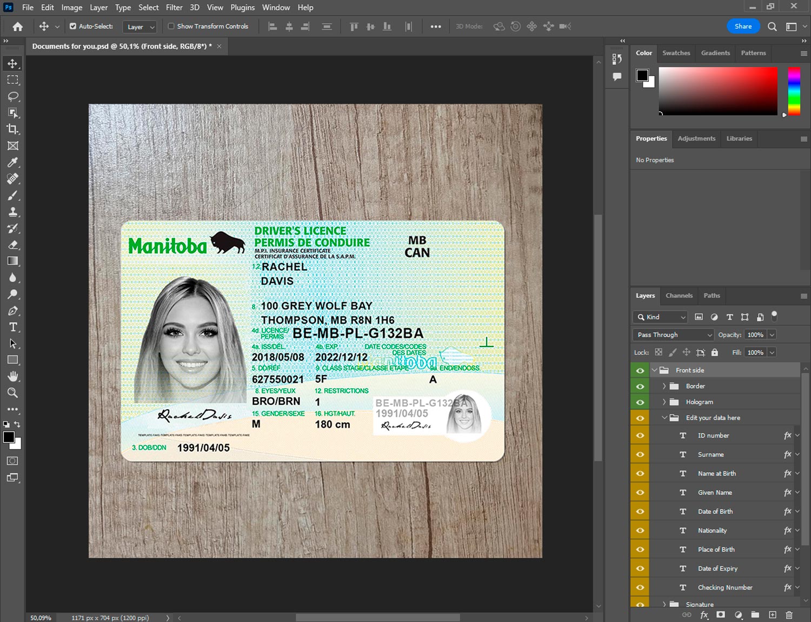The height and width of the screenshot is (622, 811).
Task: Click the layer Opacity value field
Action: point(755,335)
